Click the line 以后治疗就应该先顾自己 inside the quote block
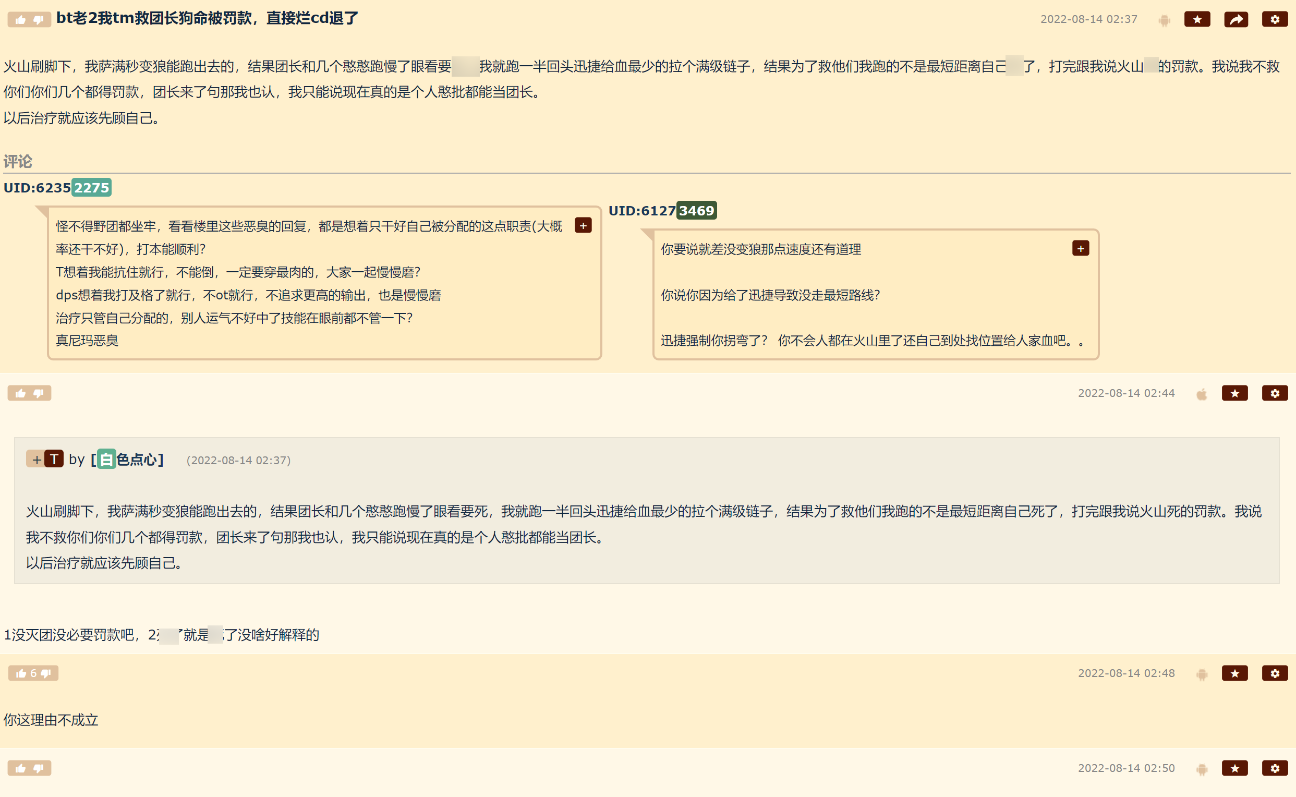This screenshot has width=1296, height=797. point(104,563)
